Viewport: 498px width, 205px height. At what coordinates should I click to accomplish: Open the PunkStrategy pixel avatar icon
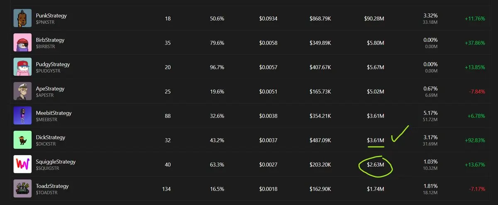pos(22,18)
